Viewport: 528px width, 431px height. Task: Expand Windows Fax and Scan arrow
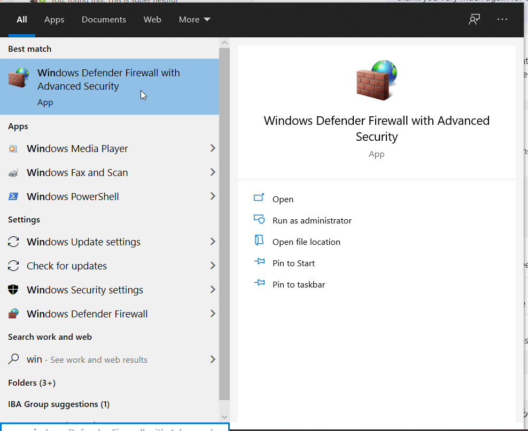coord(213,172)
